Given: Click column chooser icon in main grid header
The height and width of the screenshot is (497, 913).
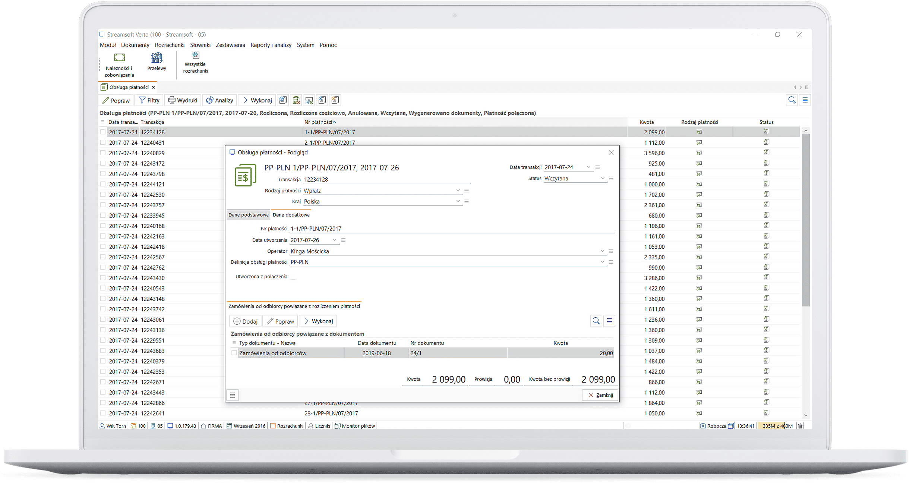Looking at the screenshot, I should pos(103,122).
